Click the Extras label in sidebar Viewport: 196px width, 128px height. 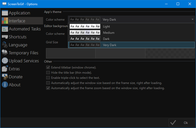(14, 69)
